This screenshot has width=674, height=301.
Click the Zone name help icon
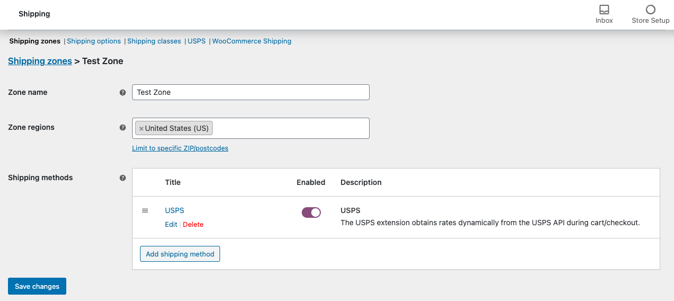pyautogui.click(x=122, y=92)
